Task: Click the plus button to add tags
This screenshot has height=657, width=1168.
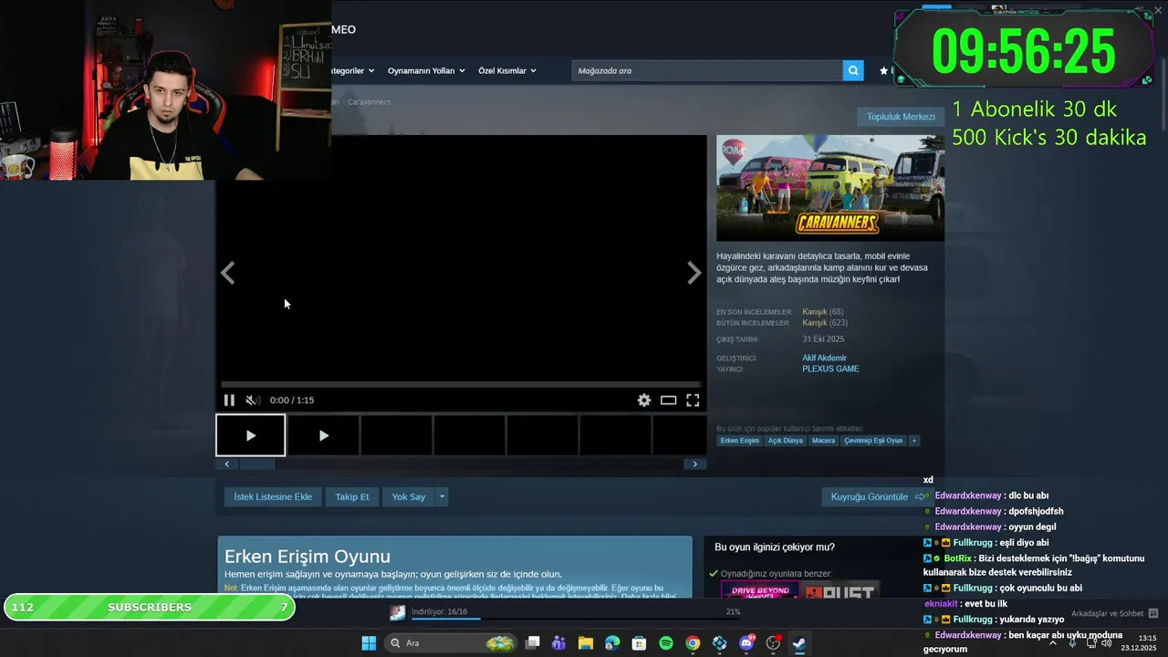Action: [914, 440]
